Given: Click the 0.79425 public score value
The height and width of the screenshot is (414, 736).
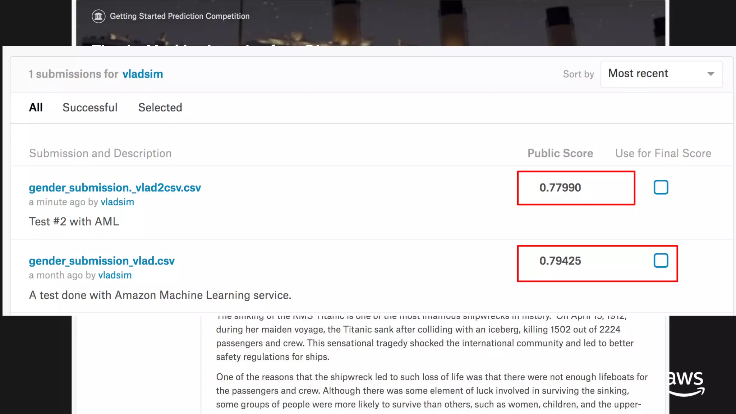Looking at the screenshot, I should 560,261.
